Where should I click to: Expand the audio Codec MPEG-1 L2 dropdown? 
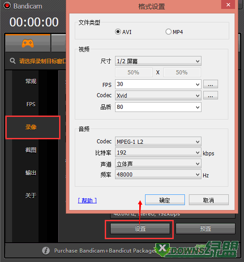158,142
